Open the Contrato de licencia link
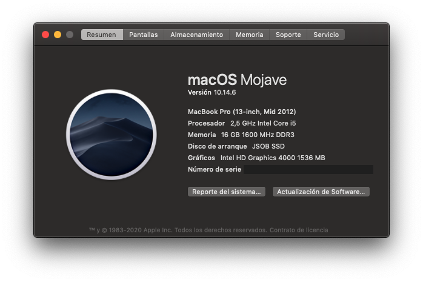Image resolution: width=423 pixels, height=282 pixels. 299,230
